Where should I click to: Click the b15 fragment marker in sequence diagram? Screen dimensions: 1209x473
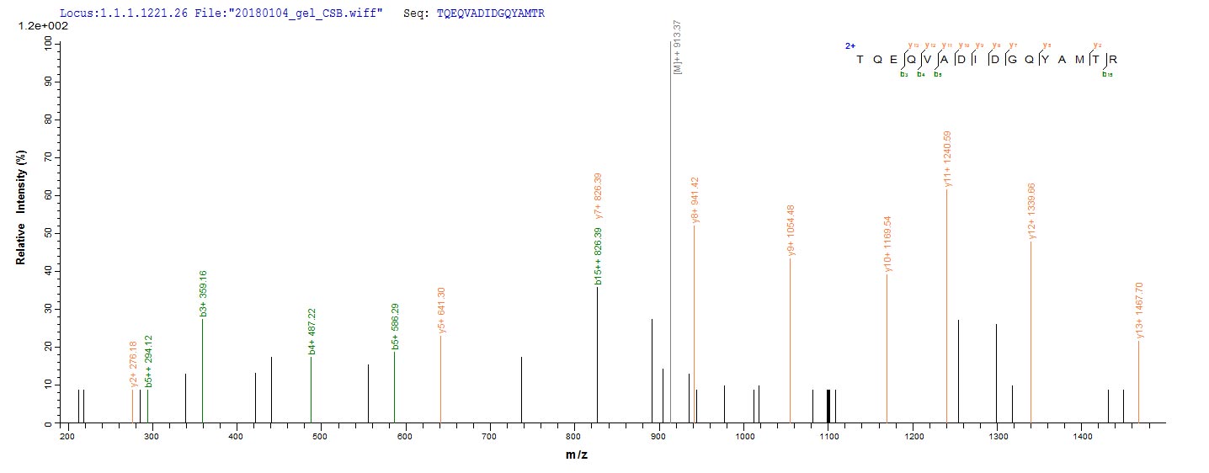click(x=1107, y=74)
